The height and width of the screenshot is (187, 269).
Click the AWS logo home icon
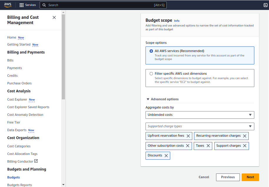pos(8,5)
